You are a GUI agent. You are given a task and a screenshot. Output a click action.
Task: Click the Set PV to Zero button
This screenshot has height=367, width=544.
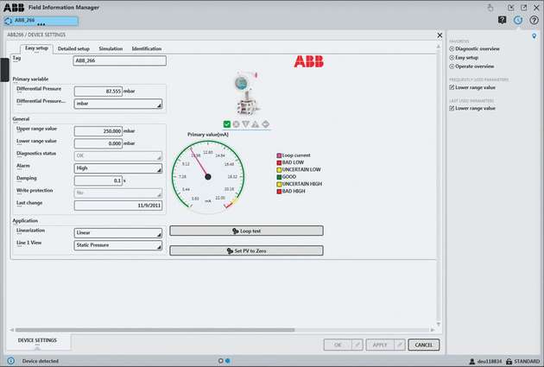pos(246,250)
